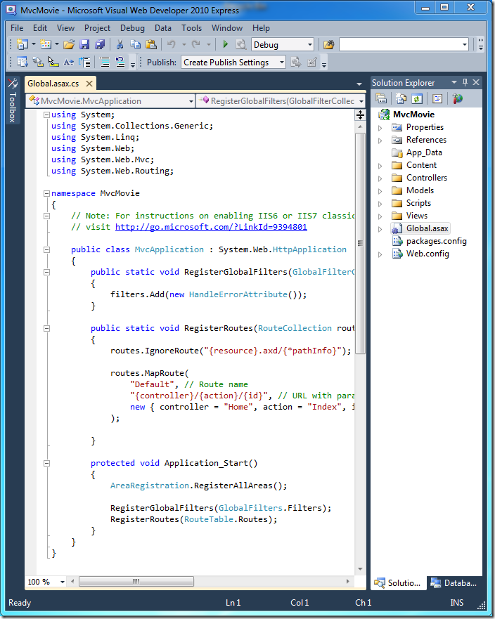Toggle auto-hide pin on Solution Explorer
This screenshot has height=619, width=495.
click(464, 82)
